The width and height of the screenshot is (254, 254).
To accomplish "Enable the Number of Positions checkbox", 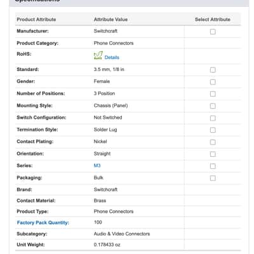I will tap(213, 94).
